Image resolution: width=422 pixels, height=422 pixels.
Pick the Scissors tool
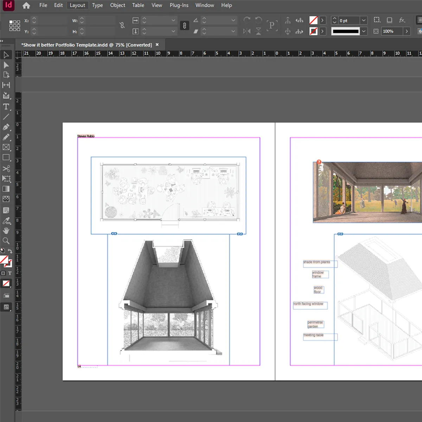point(6,168)
